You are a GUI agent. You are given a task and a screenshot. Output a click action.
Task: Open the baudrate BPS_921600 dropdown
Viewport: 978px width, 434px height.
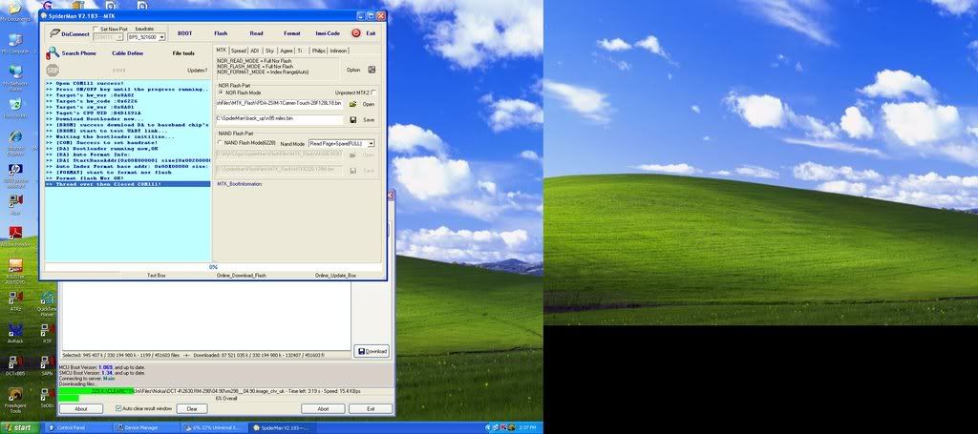pyautogui.click(x=146, y=37)
